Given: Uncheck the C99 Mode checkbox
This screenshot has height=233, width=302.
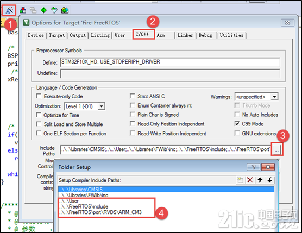Looking at the screenshot, I should [x=237, y=124].
